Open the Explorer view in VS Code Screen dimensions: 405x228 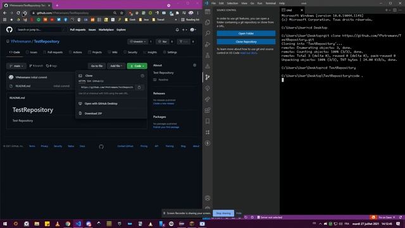tap(208, 23)
